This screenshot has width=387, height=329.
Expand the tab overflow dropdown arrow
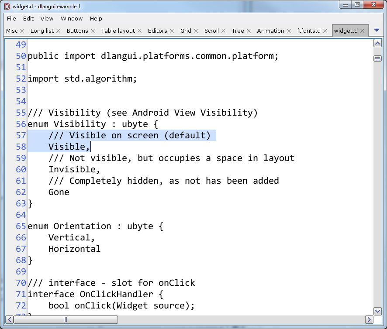click(377, 30)
